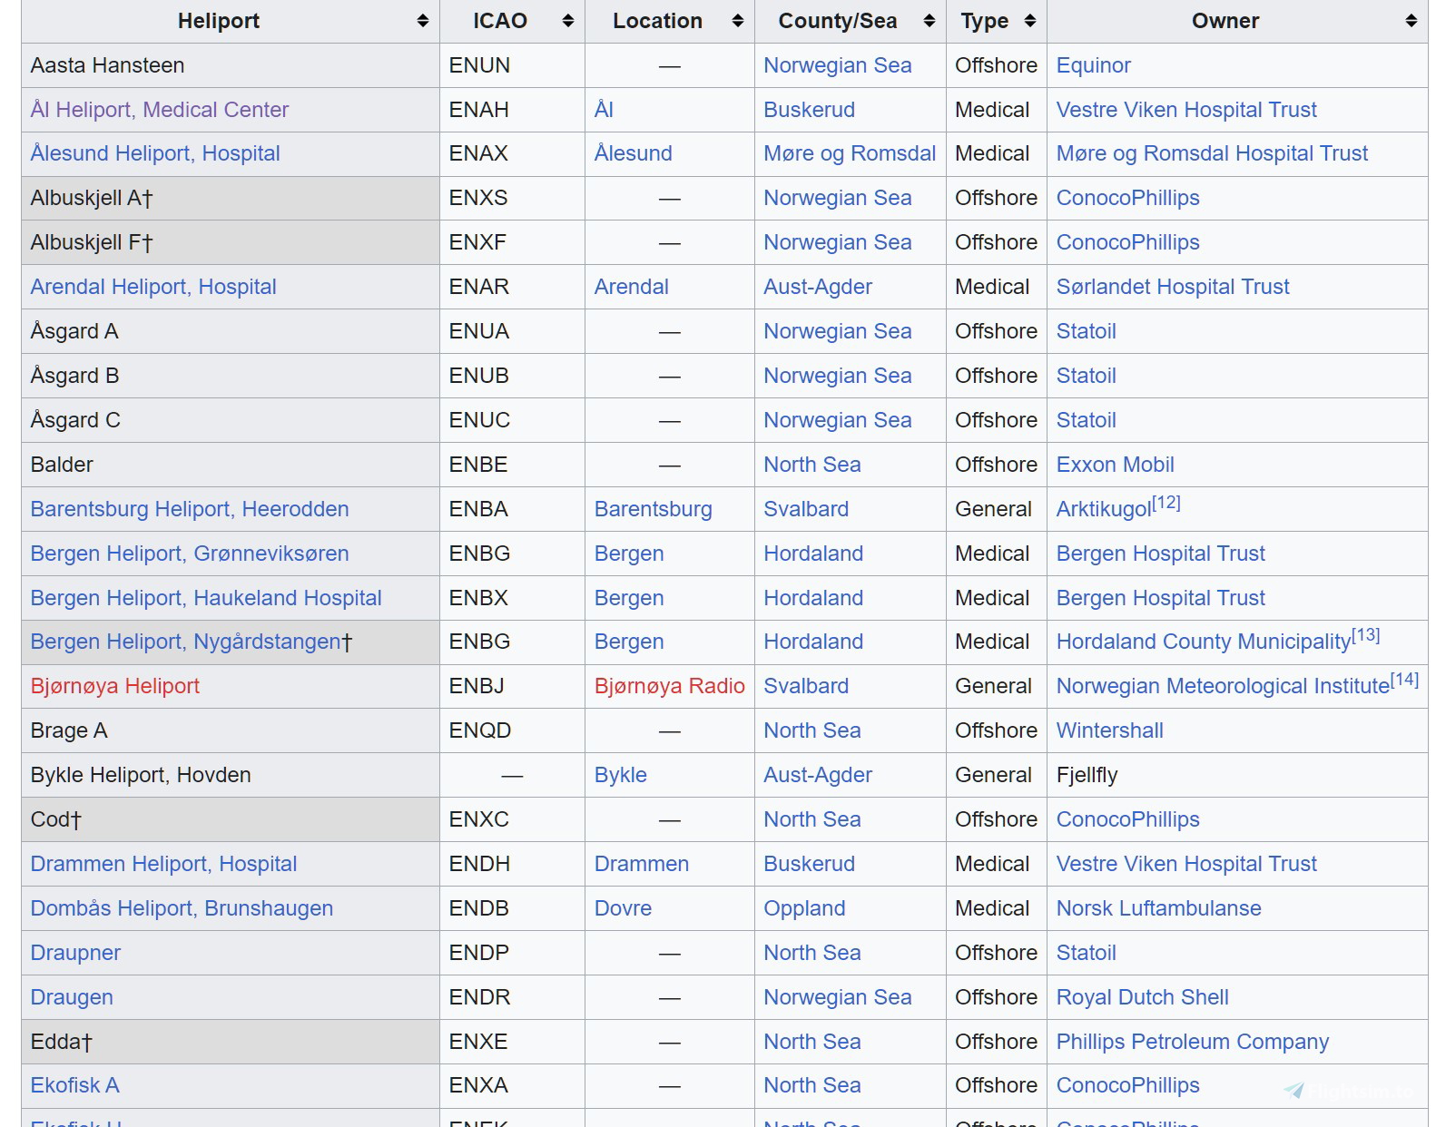Screen dimensions: 1436x1127
Task: Open the Royal Dutch Shell link
Action: tap(1143, 997)
